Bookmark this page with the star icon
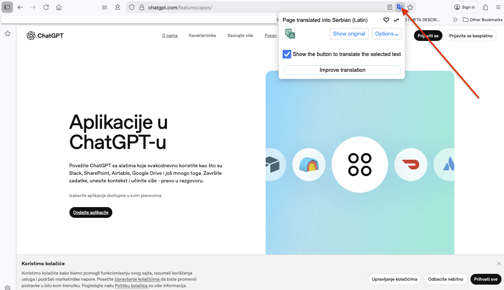 410,7
